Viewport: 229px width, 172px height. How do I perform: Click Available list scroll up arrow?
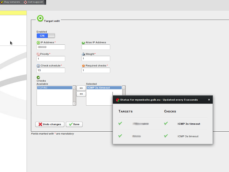coord(74,87)
